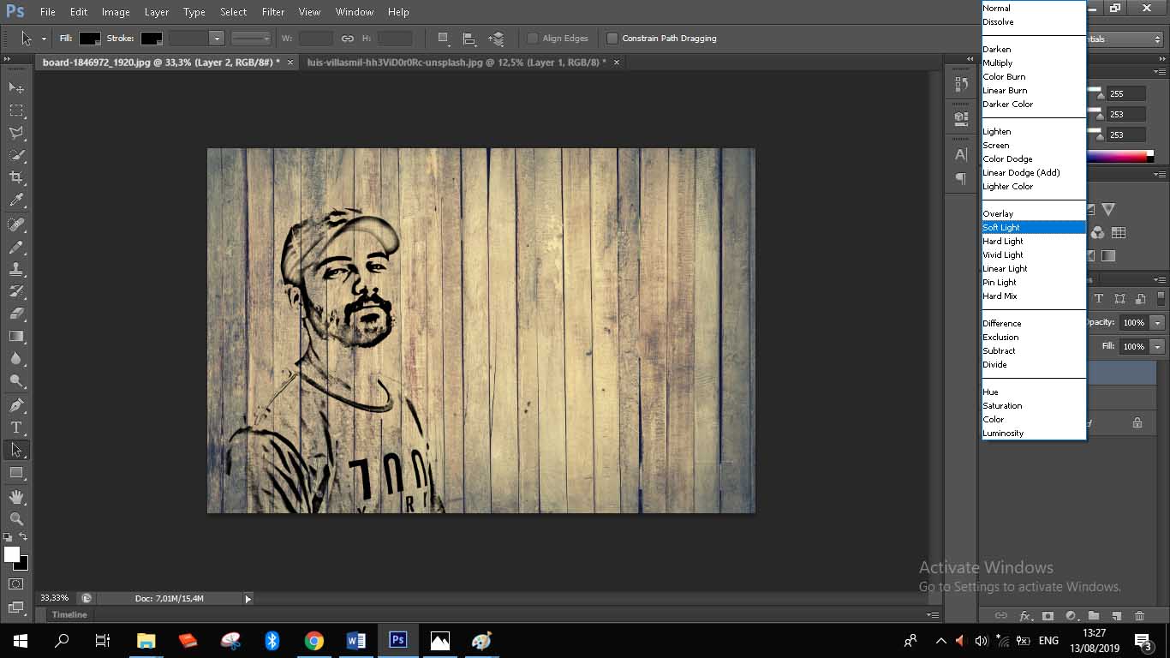1170x658 pixels.
Task: Enable Constrain Path Dragging checkbox
Action: (x=612, y=39)
